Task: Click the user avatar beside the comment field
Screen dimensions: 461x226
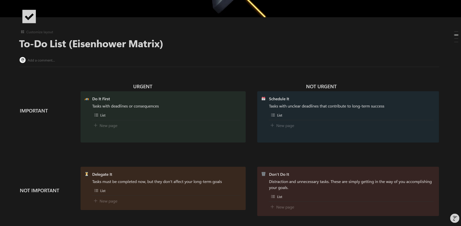Action: coord(23,60)
